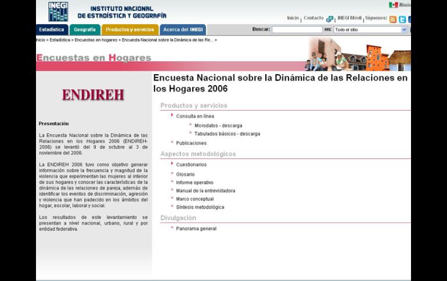This screenshot has width=447, height=281.
Task: Open Microdatos - descarga link
Action: pyautogui.click(x=218, y=125)
